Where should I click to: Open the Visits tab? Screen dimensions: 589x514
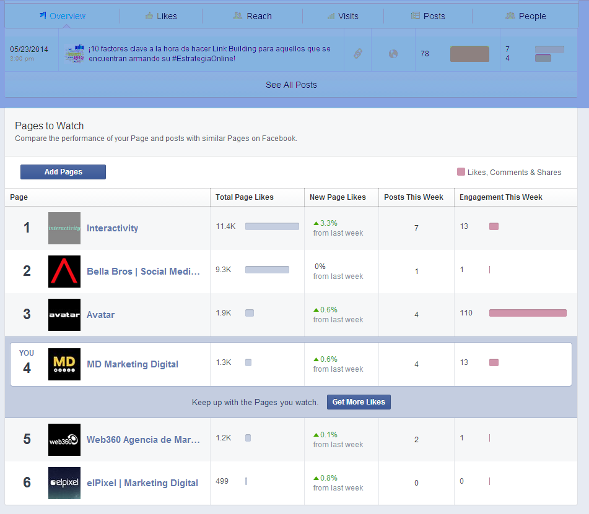coord(342,16)
